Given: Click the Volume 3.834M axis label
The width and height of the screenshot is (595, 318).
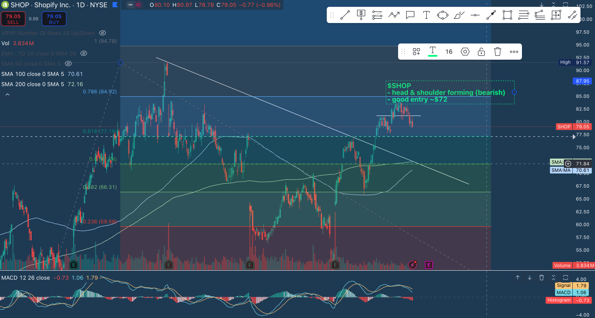Looking at the screenshot, I should tap(574, 265).
